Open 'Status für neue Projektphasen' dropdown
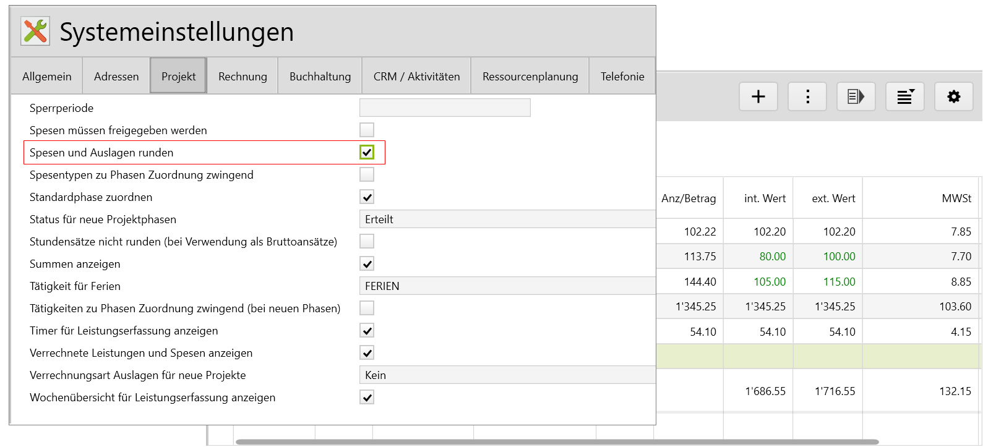Viewport: 983px width, 447px height. point(507,219)
